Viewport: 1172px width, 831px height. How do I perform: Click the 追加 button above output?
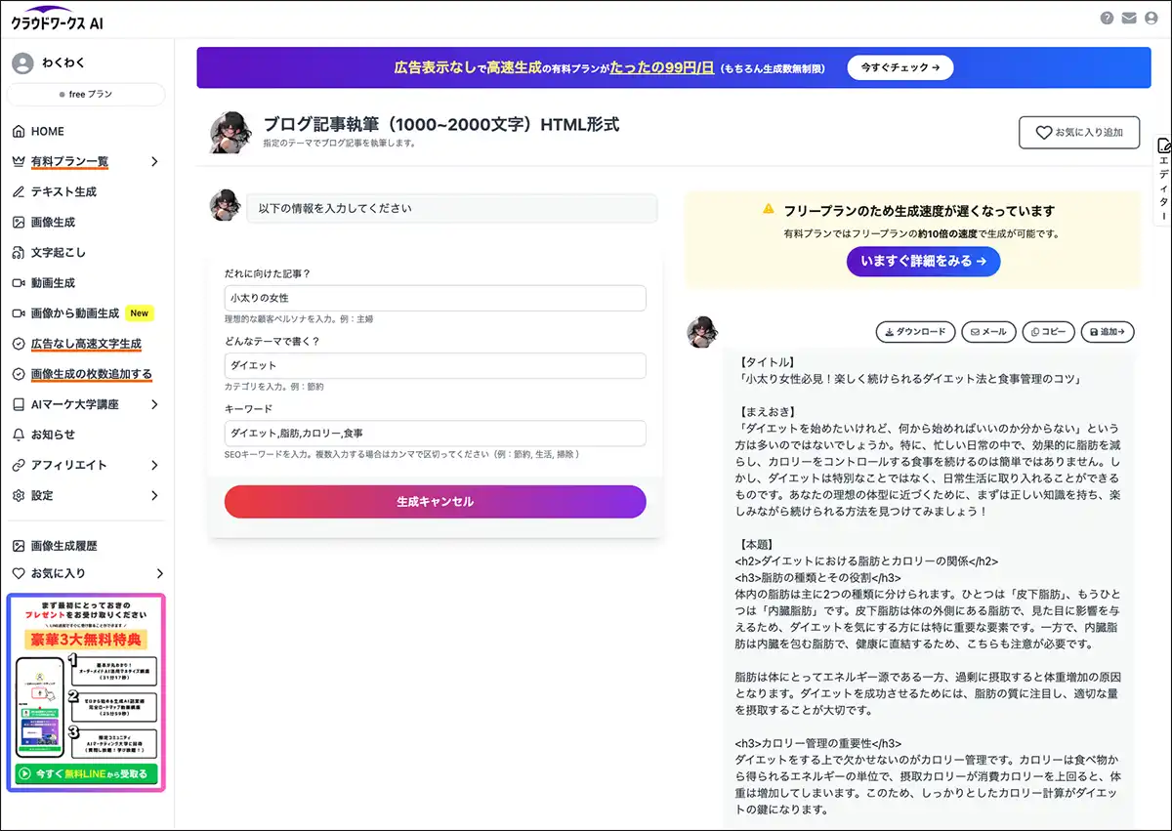tap(1108, 332)
